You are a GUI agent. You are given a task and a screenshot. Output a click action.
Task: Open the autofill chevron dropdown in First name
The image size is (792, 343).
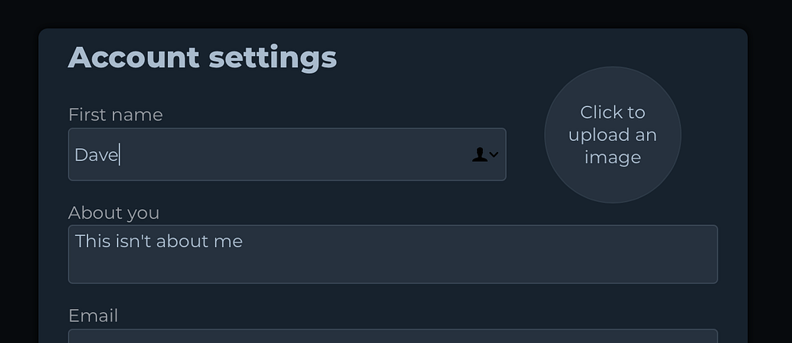coord(494,154)
